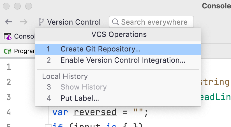This screenshot has width=231, height=127.
Task: Select Create Git Repository option
Action: pyautogui.click(x=118, y=49)
